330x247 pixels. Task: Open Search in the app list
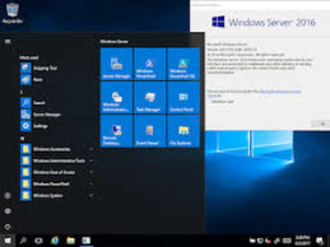click(x=56, y=103)
